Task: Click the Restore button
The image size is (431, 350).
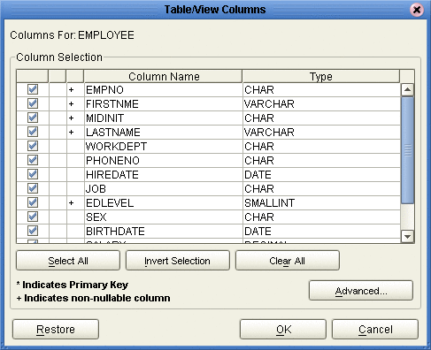Action: pos(56,329)
